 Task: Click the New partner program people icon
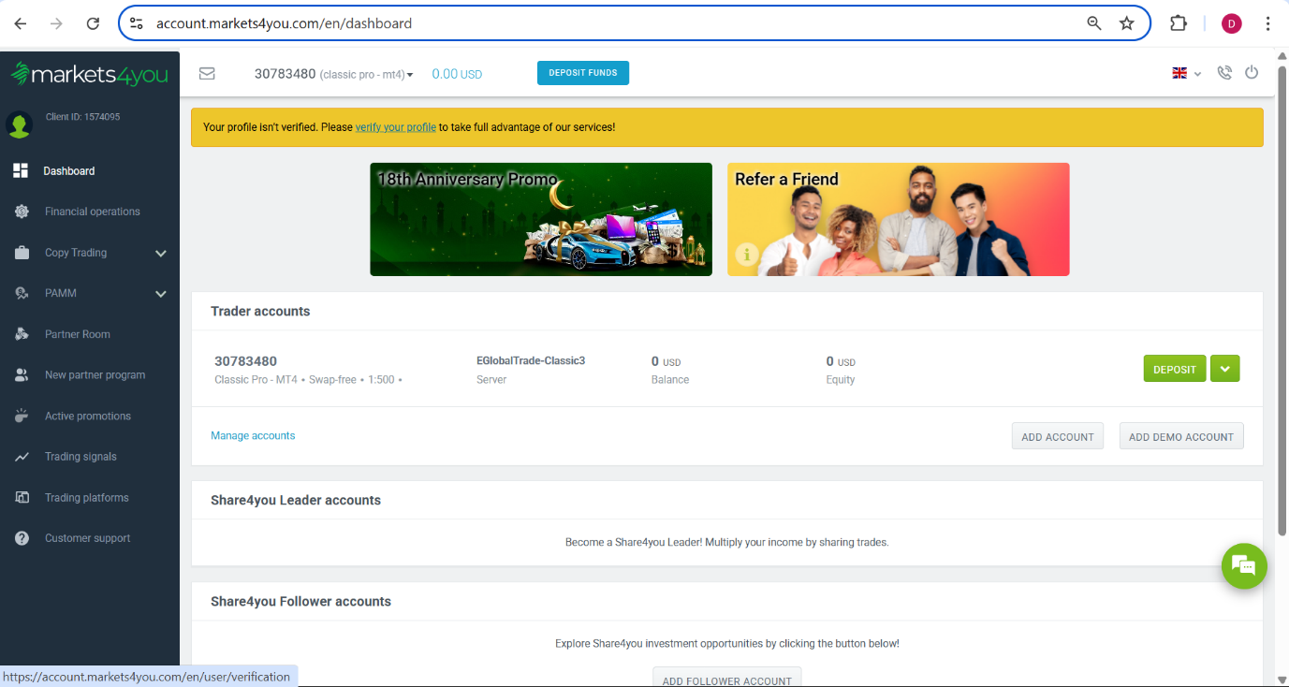(x=22, y=374)
